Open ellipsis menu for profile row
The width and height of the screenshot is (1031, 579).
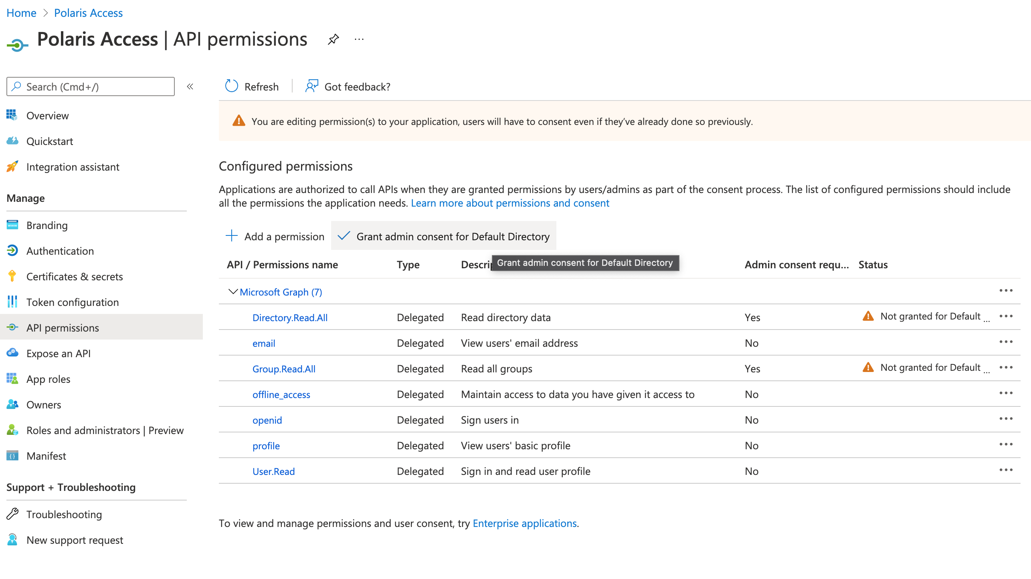click(1006, 444)
